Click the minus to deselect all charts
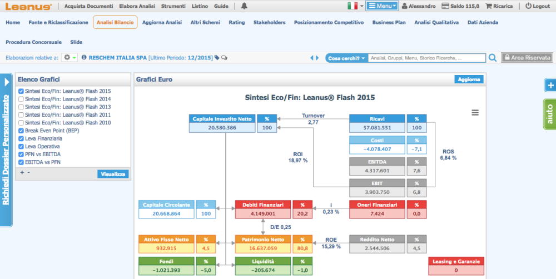The image size is (556, 279). tap(29, 172)
